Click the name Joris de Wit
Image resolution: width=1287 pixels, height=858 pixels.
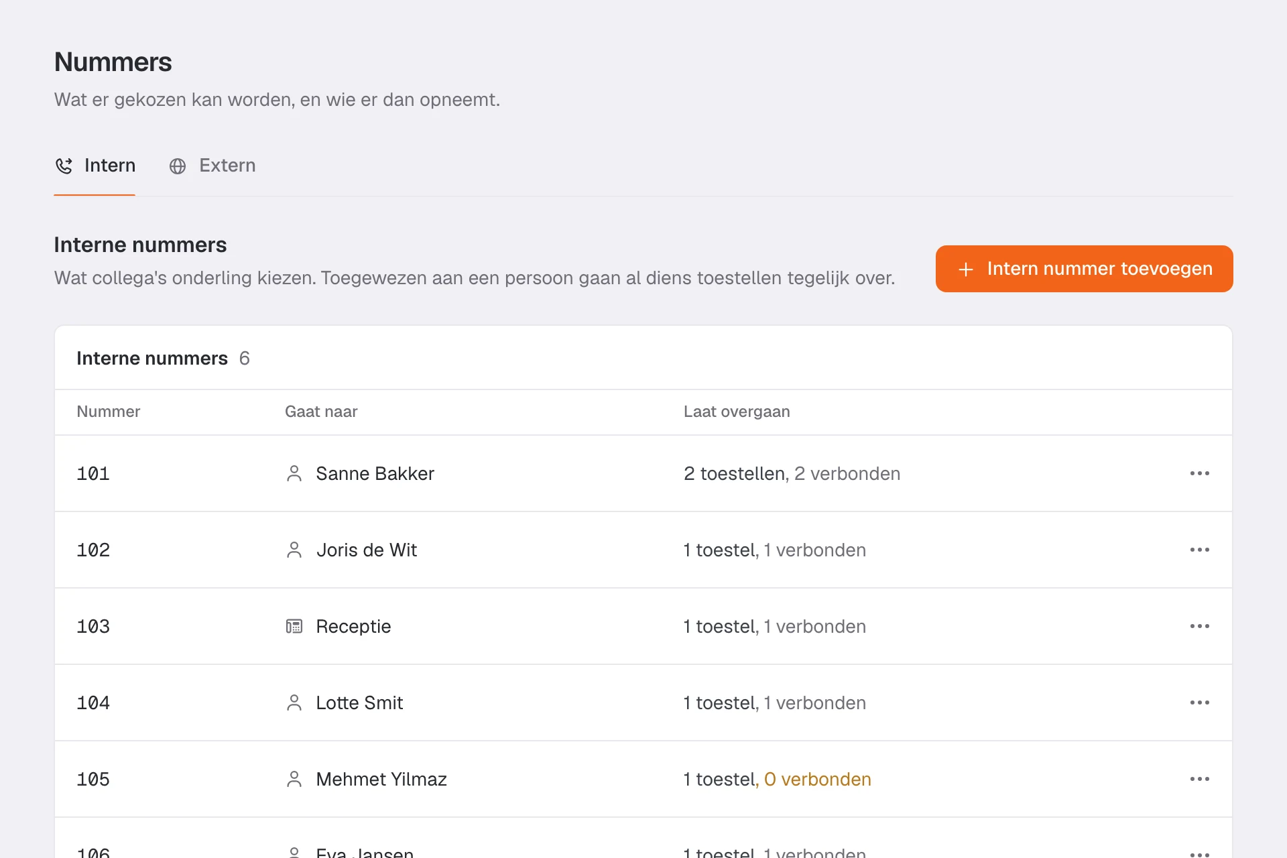tap(366, 550)
